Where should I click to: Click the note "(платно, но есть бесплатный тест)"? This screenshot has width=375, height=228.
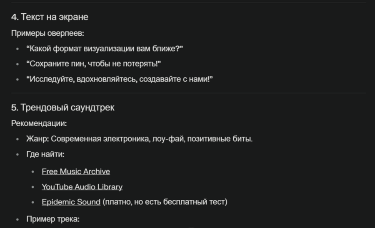click(x=165, y=202)
